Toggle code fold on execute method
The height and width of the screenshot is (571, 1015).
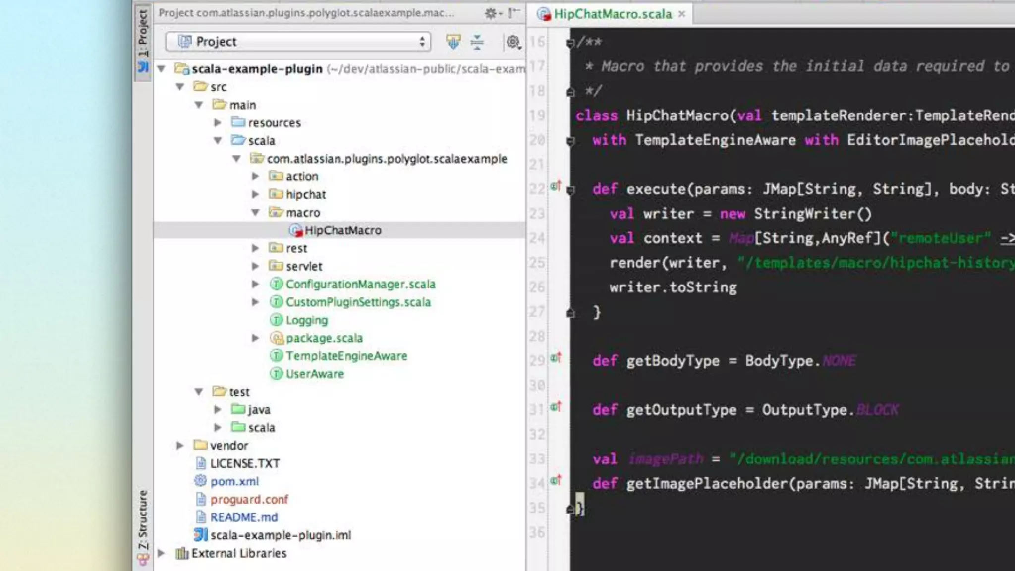570,190
